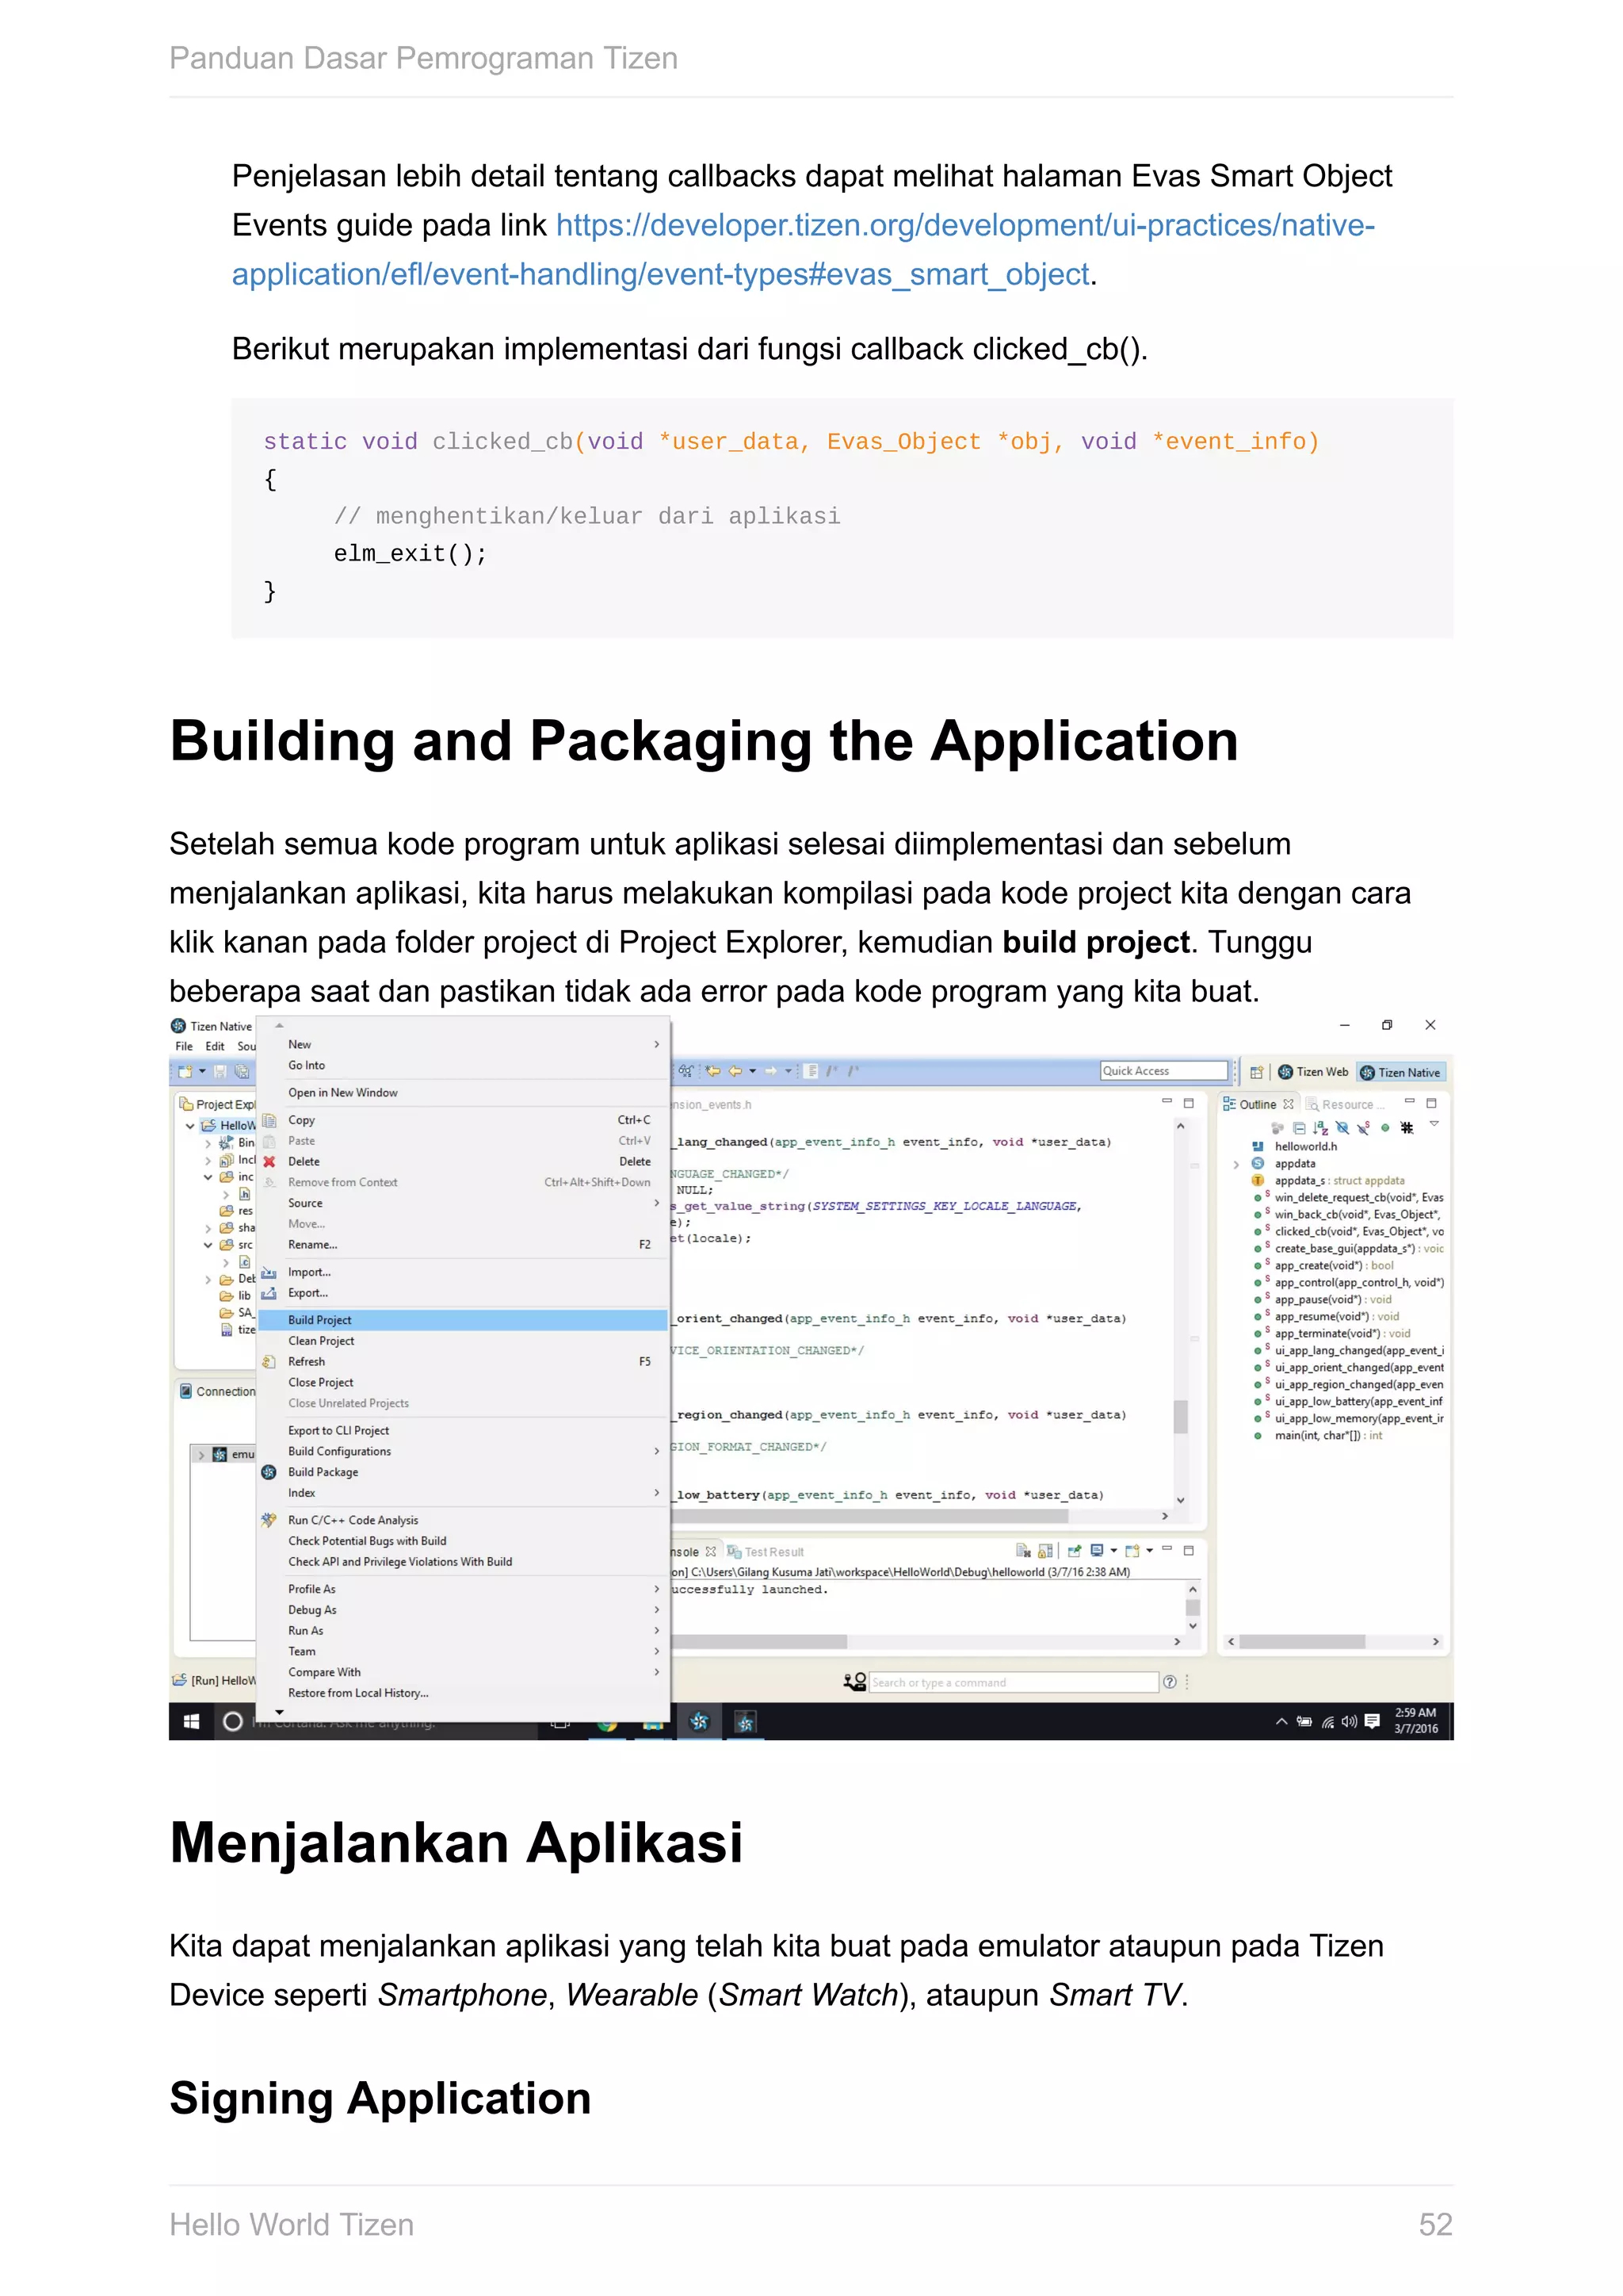1623x2296 pixels.
Task: Click the Tizen Web perspective button
Action: click(1313, 1072)
